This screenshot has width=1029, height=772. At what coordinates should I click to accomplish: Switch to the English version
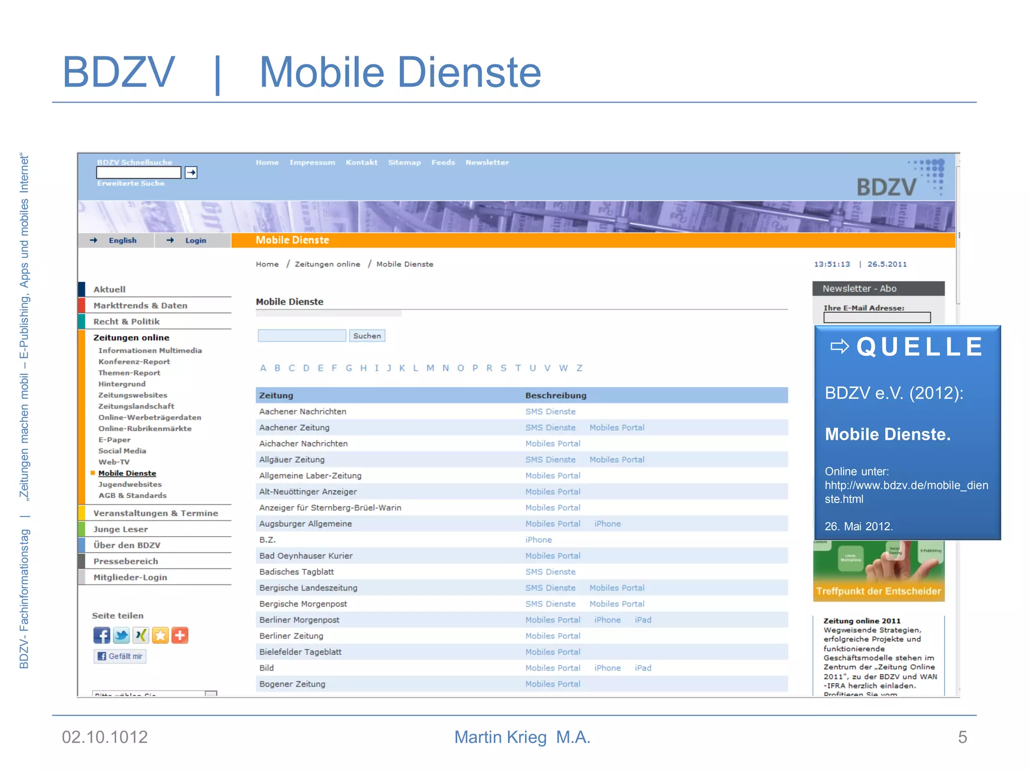123,240
